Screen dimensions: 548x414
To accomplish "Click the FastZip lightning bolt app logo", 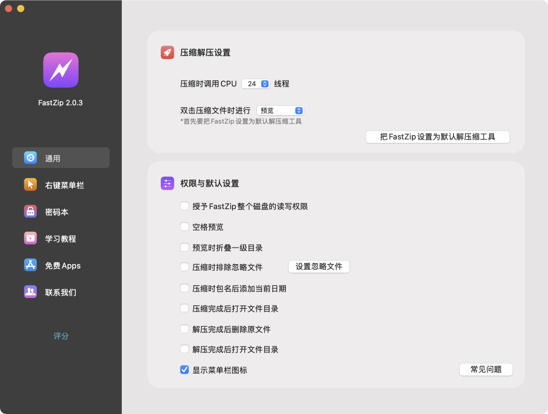I will tap(61, 70).
